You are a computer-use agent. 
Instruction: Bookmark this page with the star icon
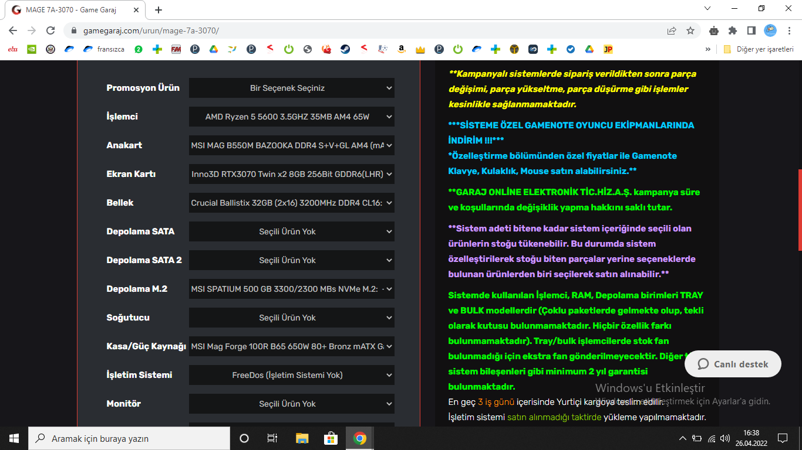pos(690,30)
